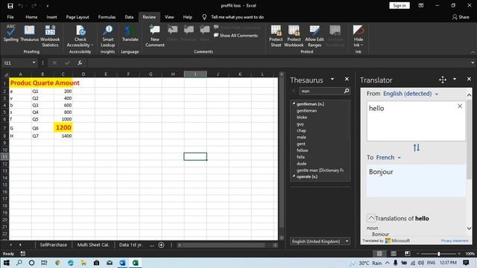Open the Privacy statement link
The height and width of the screenshot is (268, 477).
tap(455, 240)
